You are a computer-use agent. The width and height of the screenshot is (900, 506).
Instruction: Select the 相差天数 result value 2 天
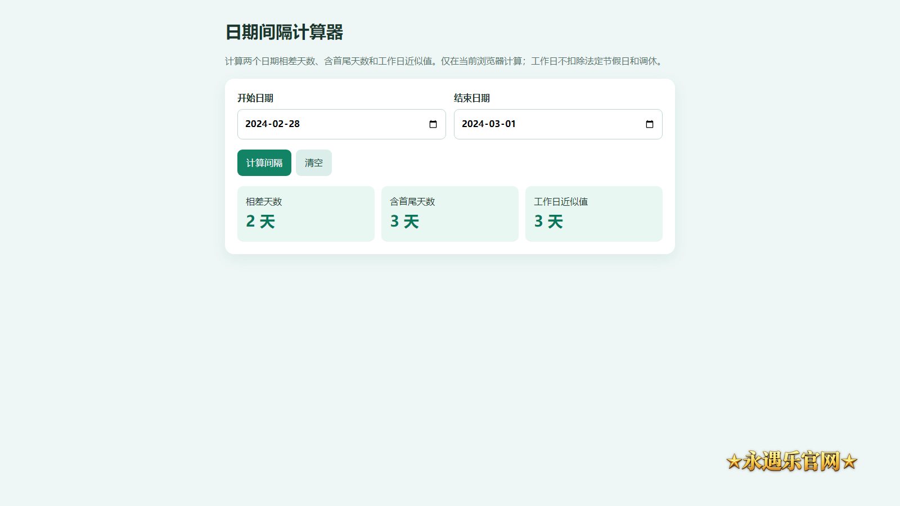pos(260,222)
